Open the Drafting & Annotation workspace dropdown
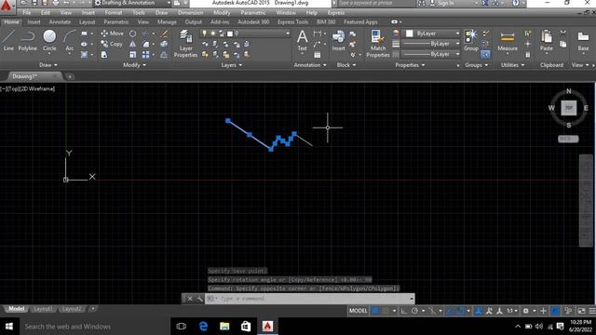The width and height of the screenshot is (596, 335). point(132,3)
